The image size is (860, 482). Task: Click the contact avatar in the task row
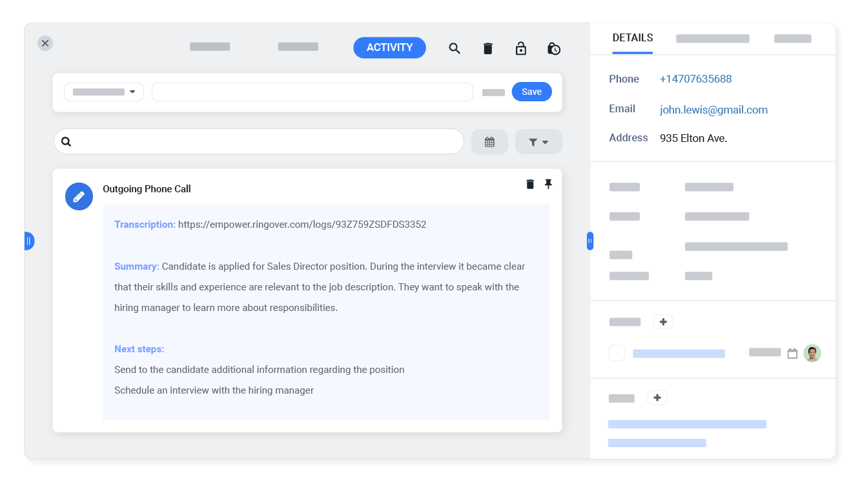(812, 353)
